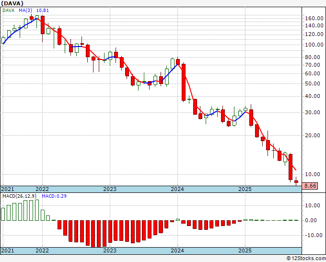
Task: Click the 120.00 price axis label
Action: pos(314,35)
